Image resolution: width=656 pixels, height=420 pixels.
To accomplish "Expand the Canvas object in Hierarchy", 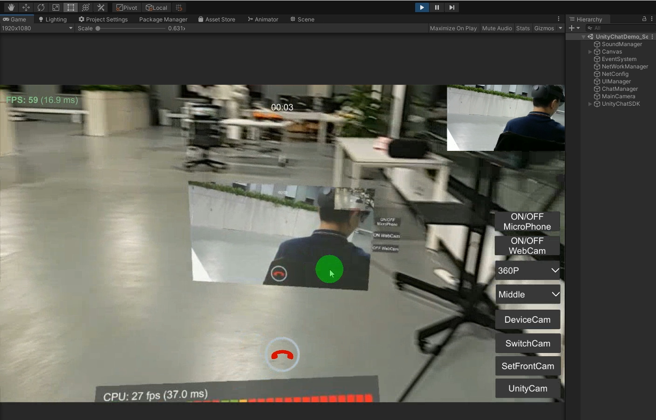I will pyautogui.click(x=590, y=52).
